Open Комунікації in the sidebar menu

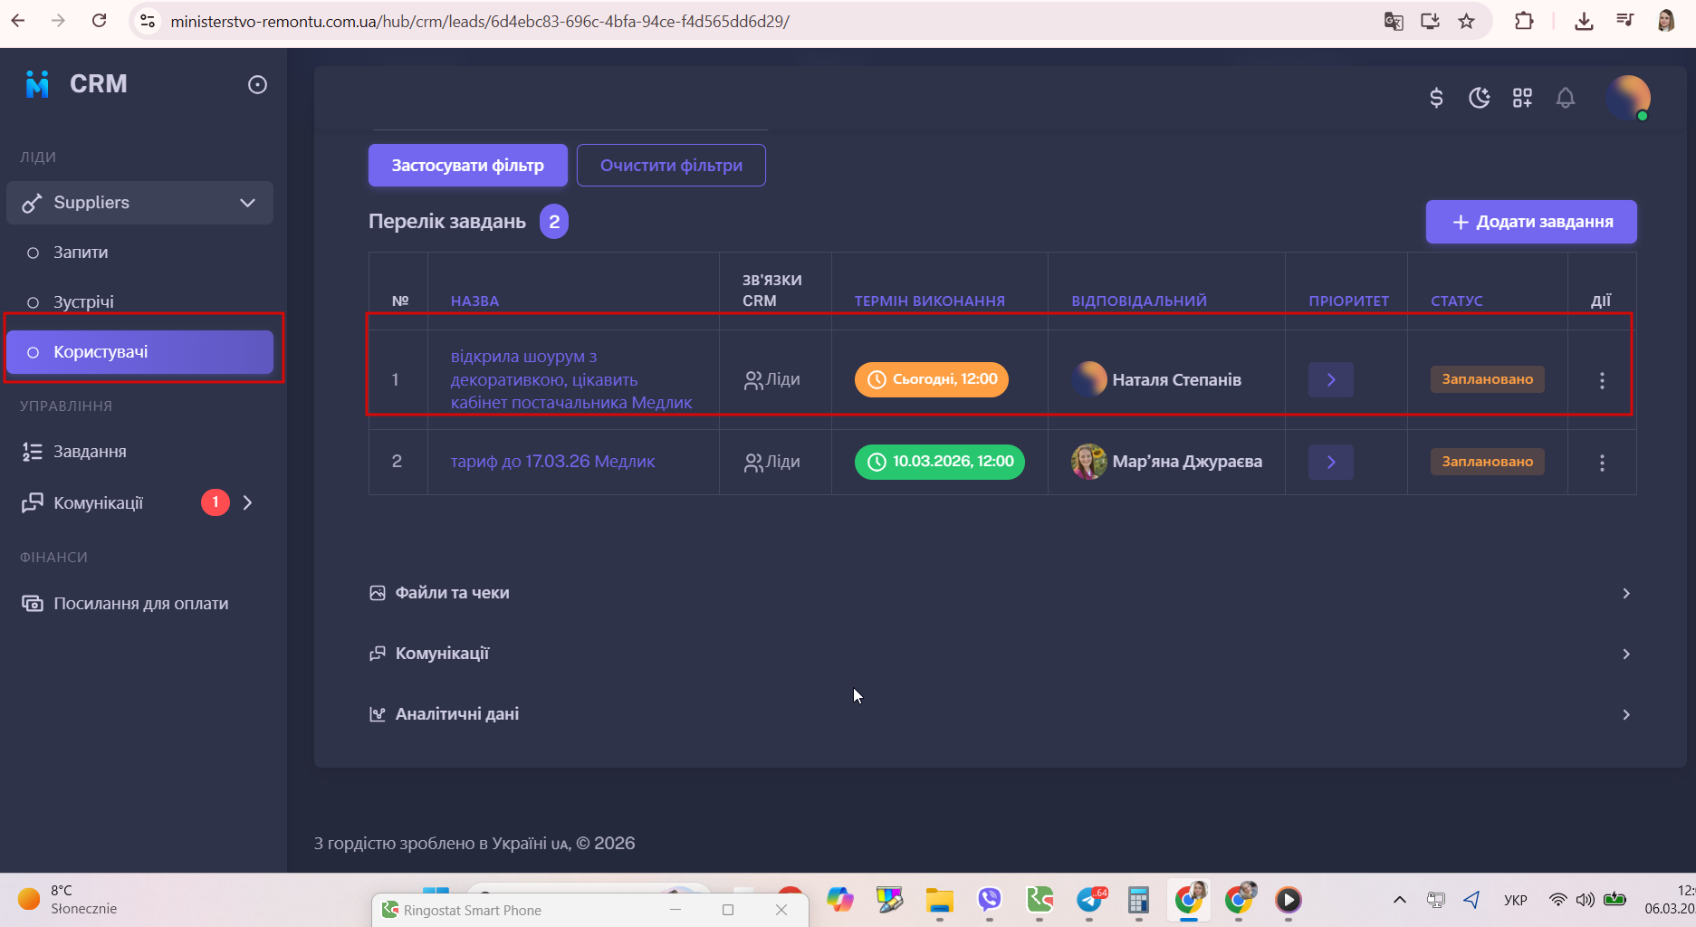tap(98, 502)
